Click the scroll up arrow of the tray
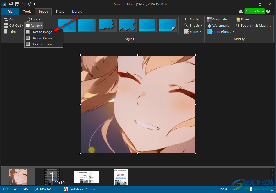Viewport: 276px width, 193px height. (273, 170)
